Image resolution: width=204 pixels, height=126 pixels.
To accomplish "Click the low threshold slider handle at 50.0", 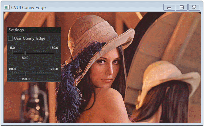I will pyautogui.click(x=25, y=53).
